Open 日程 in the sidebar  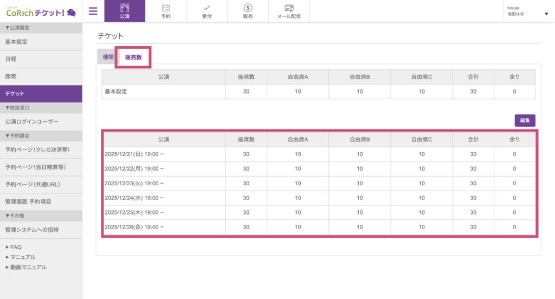point(11,59)
